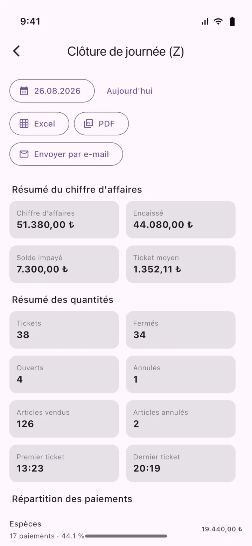252x546 pixels.
Task: Select the Chiffre d'affaires card
Action: [64, 219]
